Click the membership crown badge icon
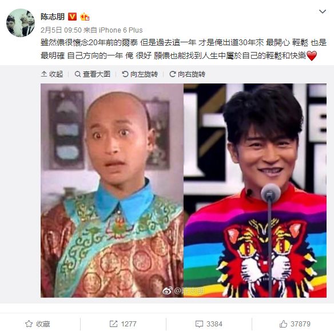 coord(85,17)
